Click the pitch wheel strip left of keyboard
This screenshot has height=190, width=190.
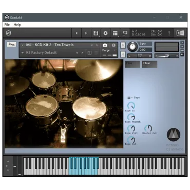[15, 166]
